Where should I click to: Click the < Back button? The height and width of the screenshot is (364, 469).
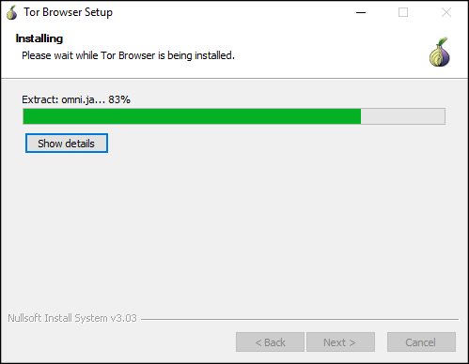click(x=270, y=342)
